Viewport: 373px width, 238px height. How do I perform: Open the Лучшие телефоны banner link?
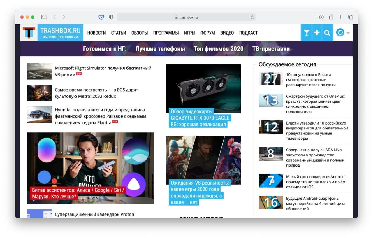[x=160, y=49]
